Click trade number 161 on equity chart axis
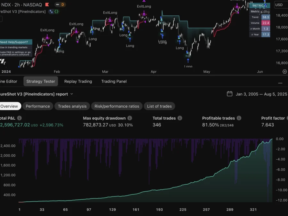The height and width of the screenshot is (216, 288). click(136, 210)
